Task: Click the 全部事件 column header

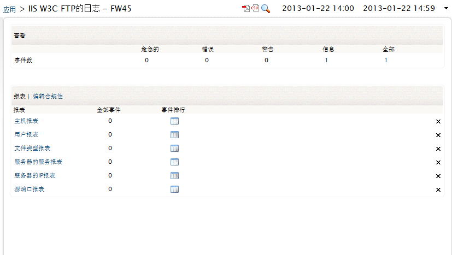Action: [x=109, y=110]
